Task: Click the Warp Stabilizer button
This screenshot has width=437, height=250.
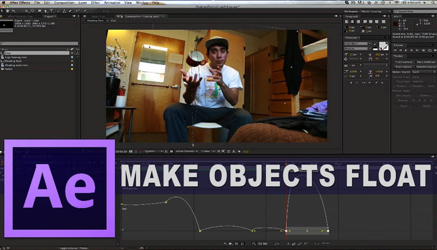Action: tap(425, 62)
